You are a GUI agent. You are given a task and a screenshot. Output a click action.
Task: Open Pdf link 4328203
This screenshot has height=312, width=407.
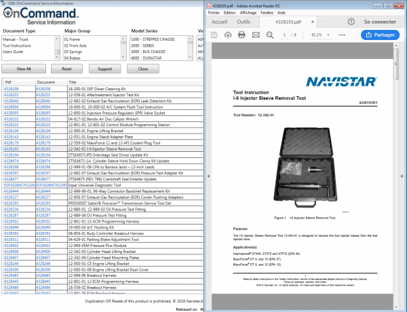[x=11, y=95]
